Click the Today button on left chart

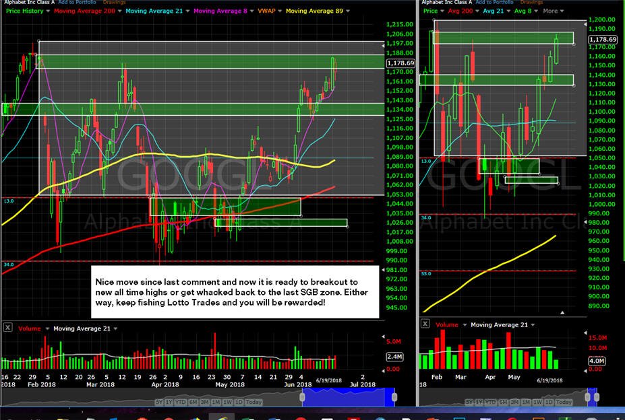click(x=254, y=402)
